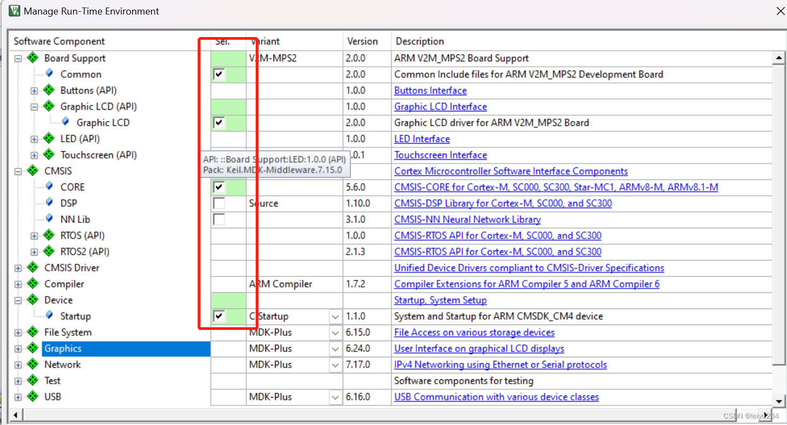
Task: Click the vertical scrollbar down arrow
Action: pos(779,401)
